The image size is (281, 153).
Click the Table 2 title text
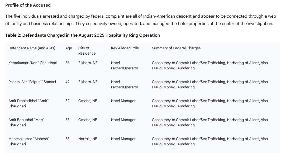[83, 35]
